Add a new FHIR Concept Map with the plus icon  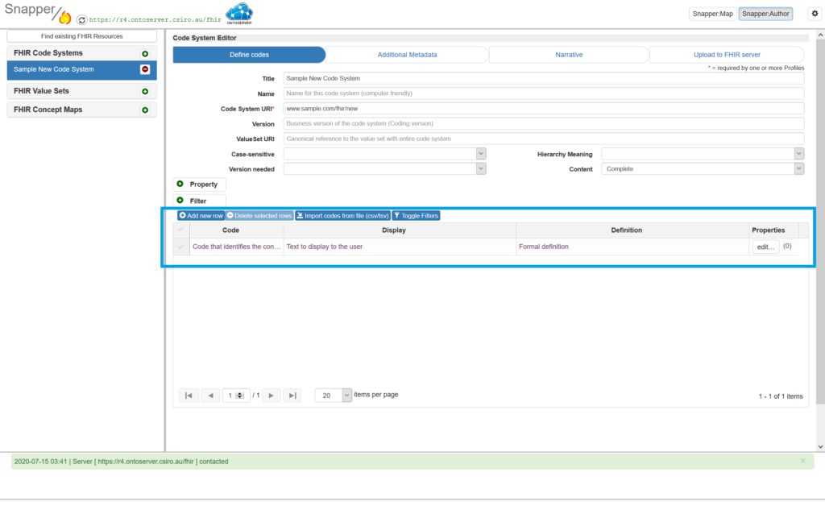(145, 110)
